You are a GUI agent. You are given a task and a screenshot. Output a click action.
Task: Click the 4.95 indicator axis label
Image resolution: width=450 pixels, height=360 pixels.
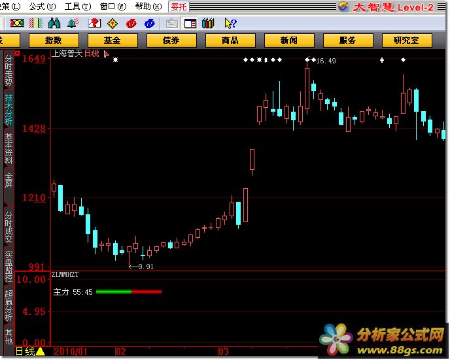pyautogui.click(x=34, y=311)
